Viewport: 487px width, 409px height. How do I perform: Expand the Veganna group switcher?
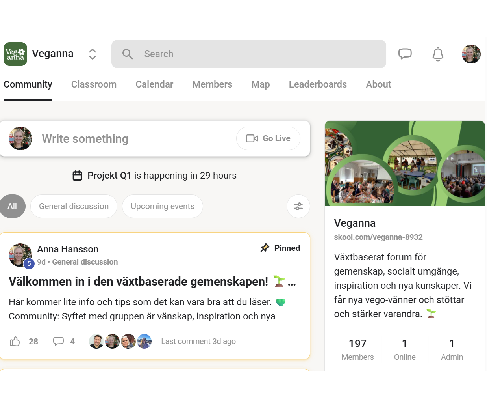click(93, 54)
